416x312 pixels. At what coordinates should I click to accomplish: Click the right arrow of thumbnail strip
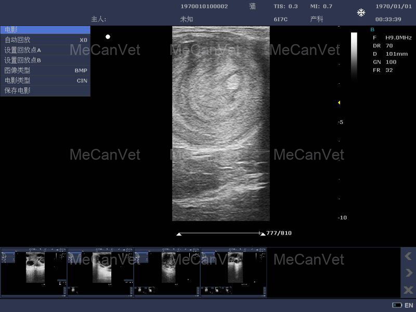[408, 272]
